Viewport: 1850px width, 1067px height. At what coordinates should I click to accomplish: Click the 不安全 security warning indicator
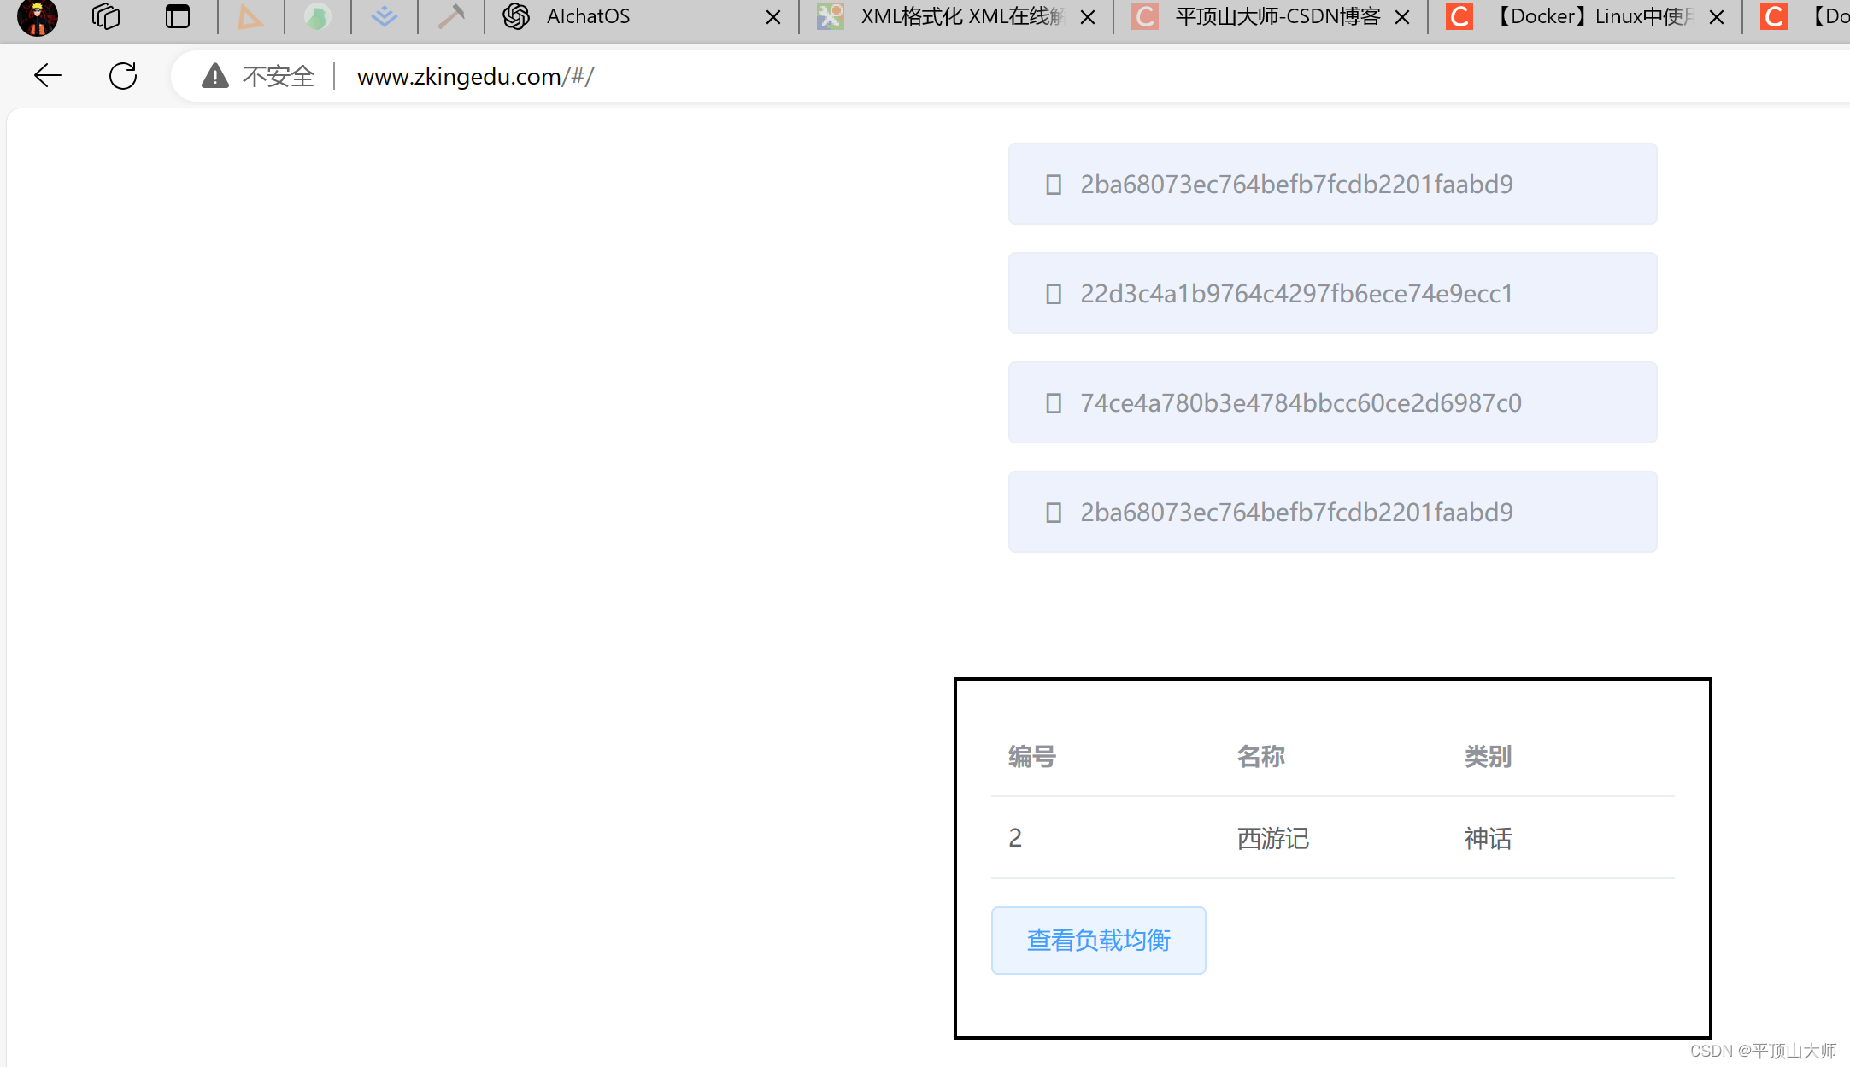click(x=258, y=76)
